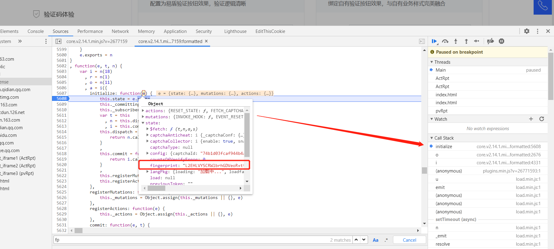This screenshot has width=554, height=249.
Task: Select the fingerprint property value
Action: click(x=214, y=165)
